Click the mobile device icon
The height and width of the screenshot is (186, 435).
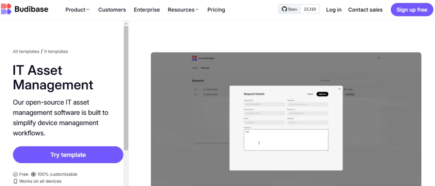click(x=15, y=181)
